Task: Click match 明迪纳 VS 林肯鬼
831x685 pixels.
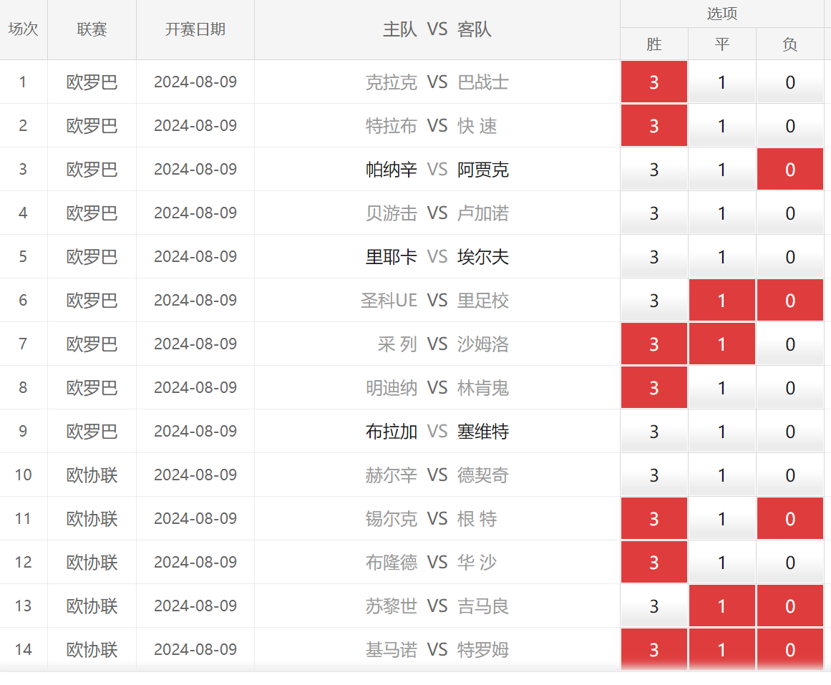Action: (x=437, y=387)
